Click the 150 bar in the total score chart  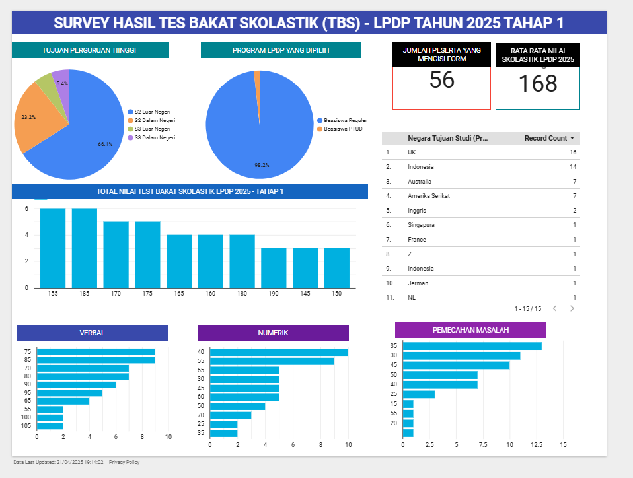[x=337, y=268]
